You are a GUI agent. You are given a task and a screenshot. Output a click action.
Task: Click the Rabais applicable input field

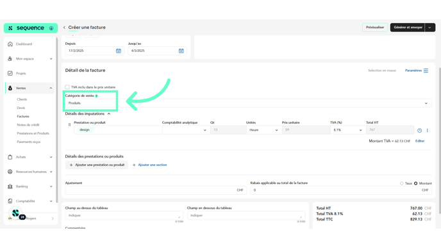(341, 190)
